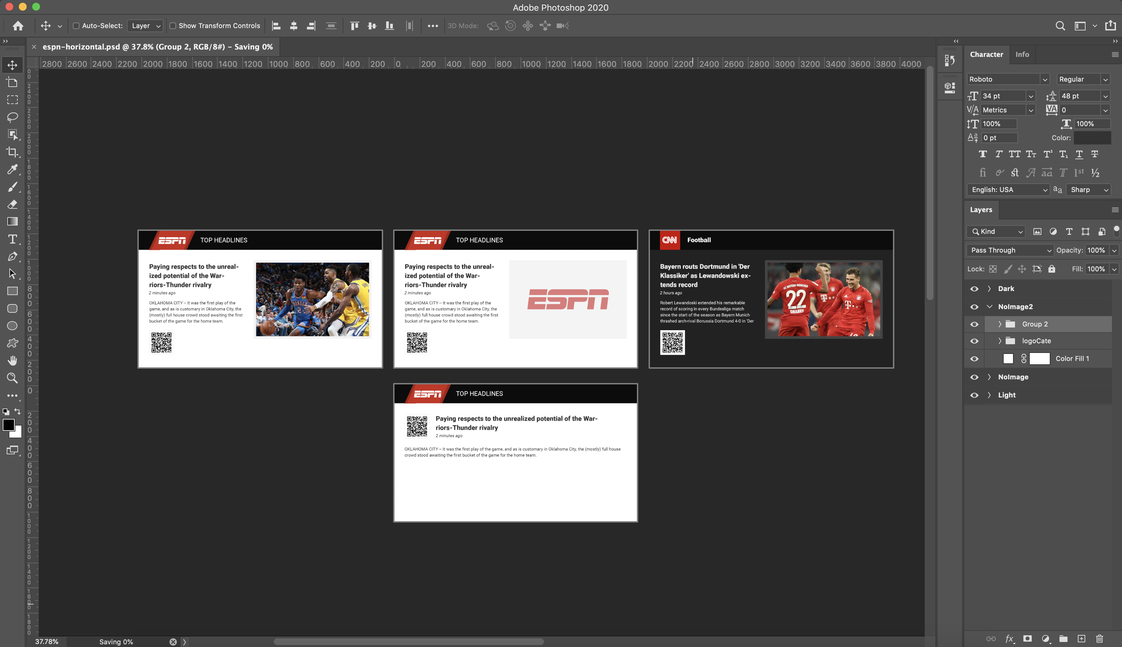The width and height of the screenshot is (1122, 647).
Task: Select the Lasso tool
Action: click(12, 116)
